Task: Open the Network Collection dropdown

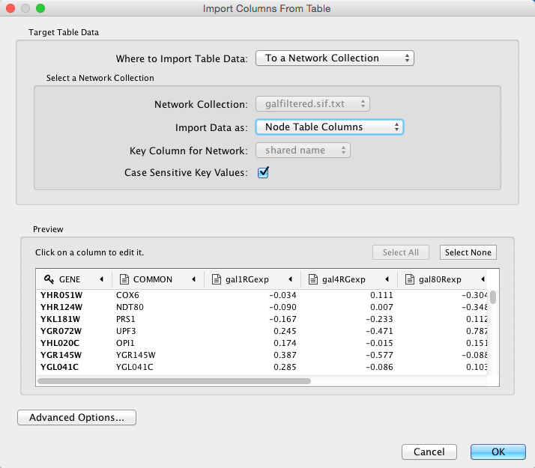Action: point(312,104)
